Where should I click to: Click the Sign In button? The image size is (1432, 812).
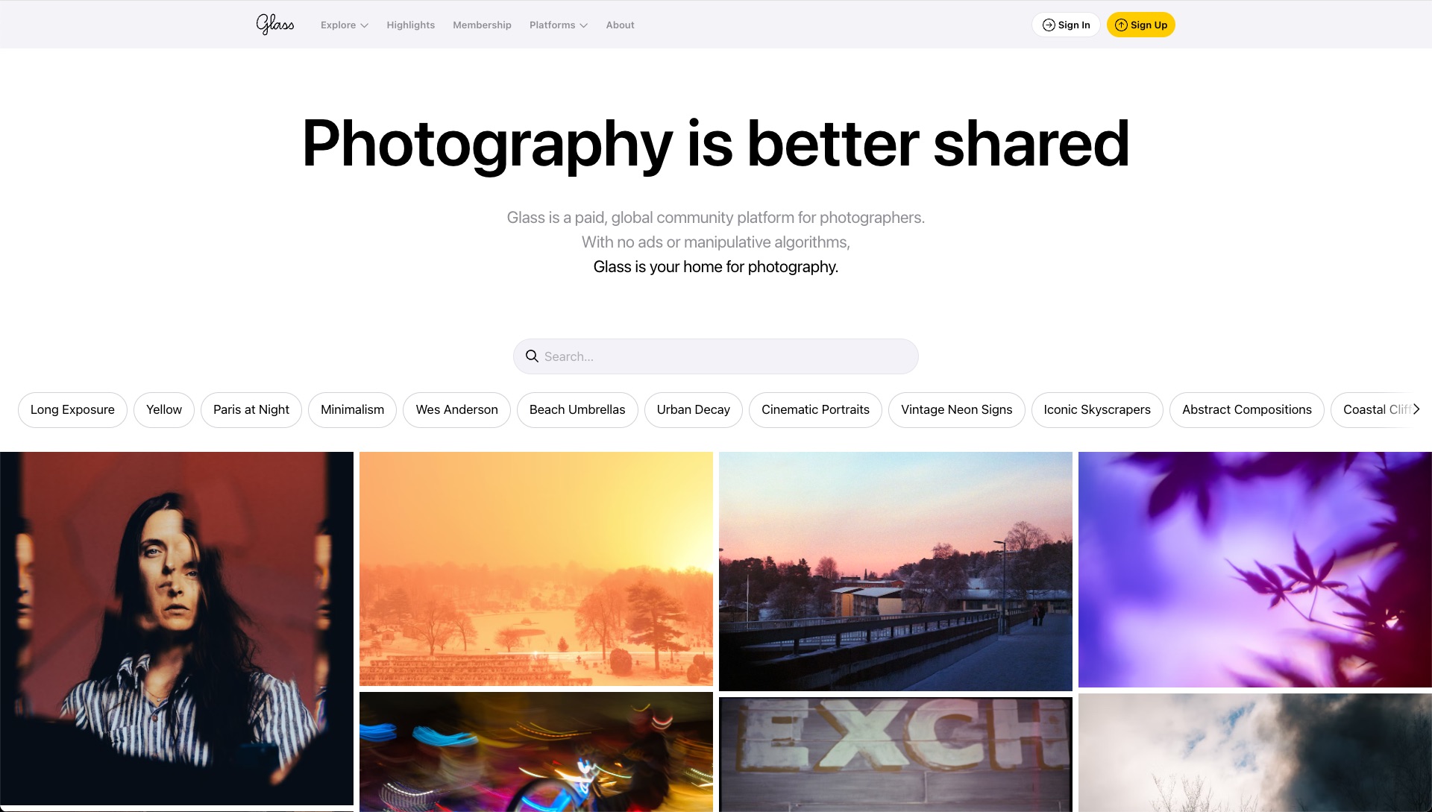click(1065, 24)
